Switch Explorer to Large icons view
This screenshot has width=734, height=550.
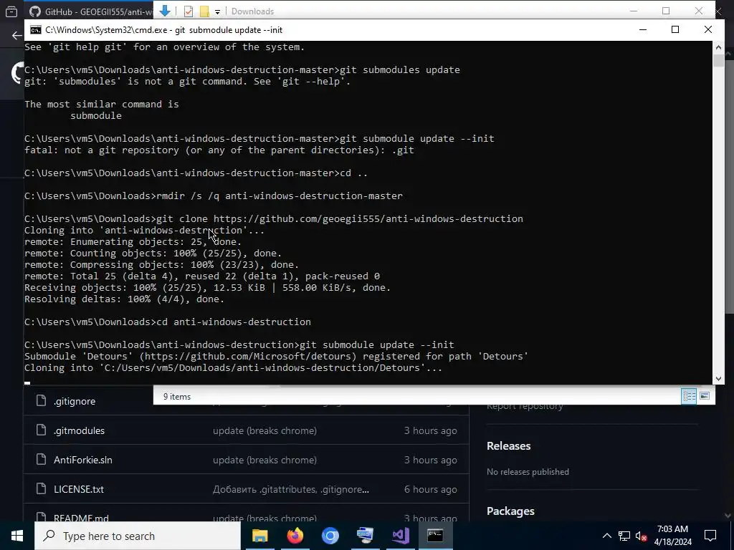(705, 396)
